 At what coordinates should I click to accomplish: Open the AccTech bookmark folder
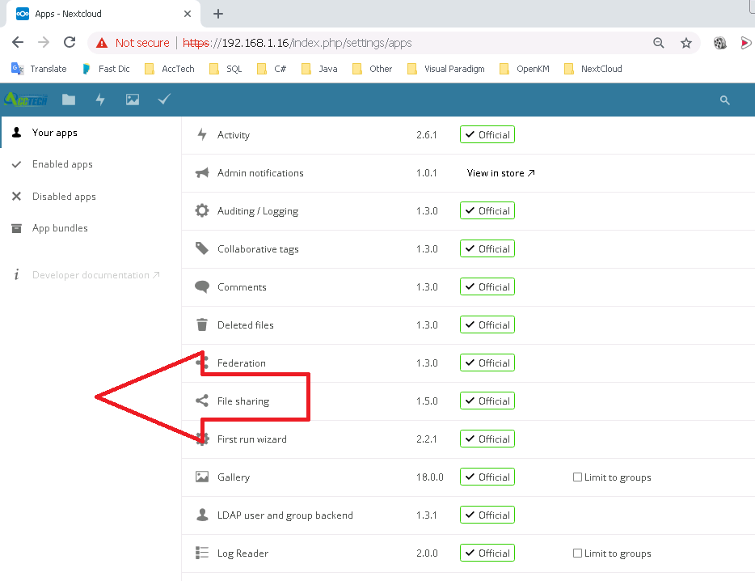(170, 69)
